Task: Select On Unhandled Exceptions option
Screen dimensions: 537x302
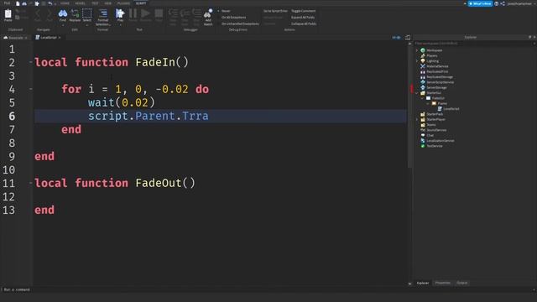Action: (x=240, y=24)
